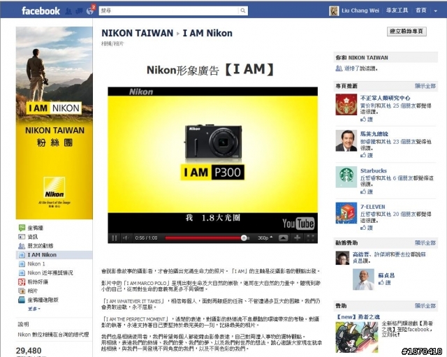
Task: Open YouTube logo on the video
Action: (x=298, y=224)
